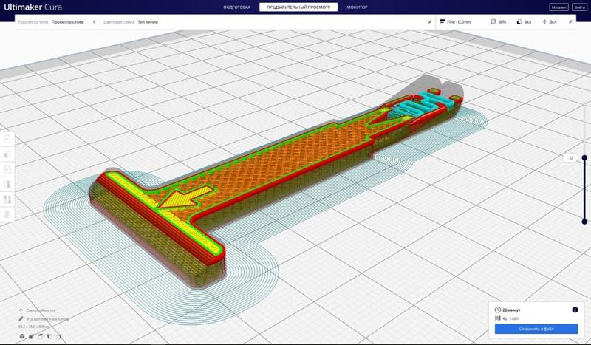Click the layer slider upper handle

(584, 157)
